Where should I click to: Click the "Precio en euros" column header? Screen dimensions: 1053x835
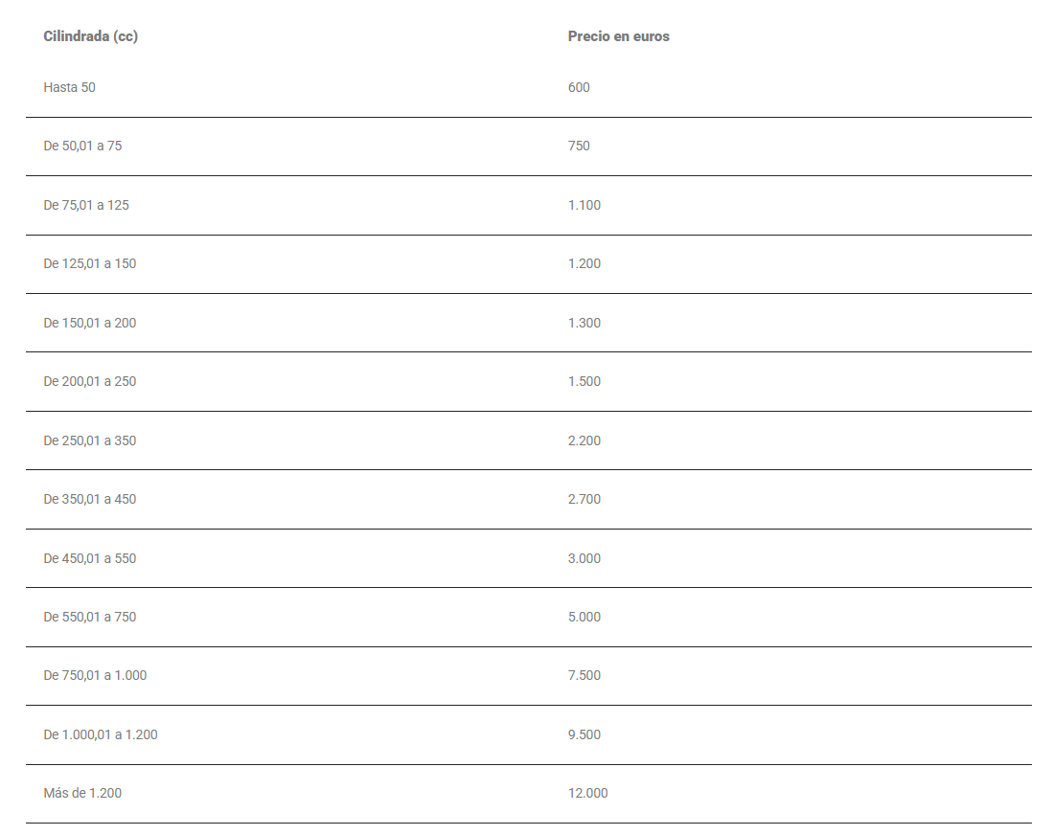click(618, 36)
